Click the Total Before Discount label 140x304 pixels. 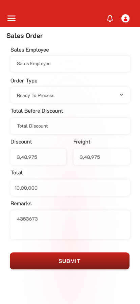click(37, 111)
